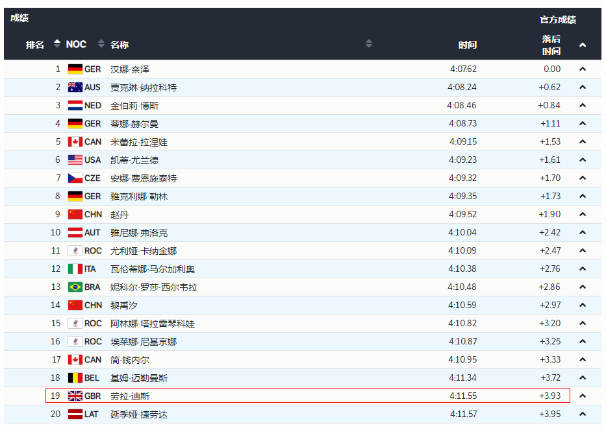Click the 落后时间 column header

pyautogui.click(x=551, y=45)
